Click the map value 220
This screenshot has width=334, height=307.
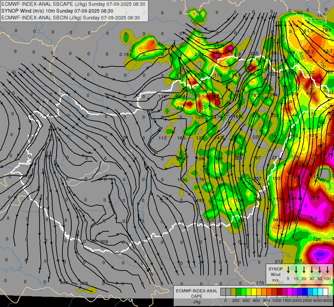[x=256, y=137]
